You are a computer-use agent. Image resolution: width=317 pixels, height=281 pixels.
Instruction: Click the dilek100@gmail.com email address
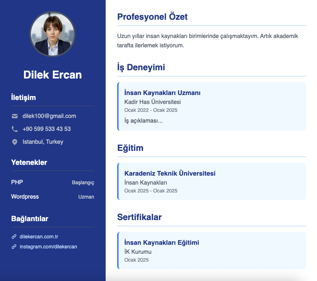click(x=49, y=116)
